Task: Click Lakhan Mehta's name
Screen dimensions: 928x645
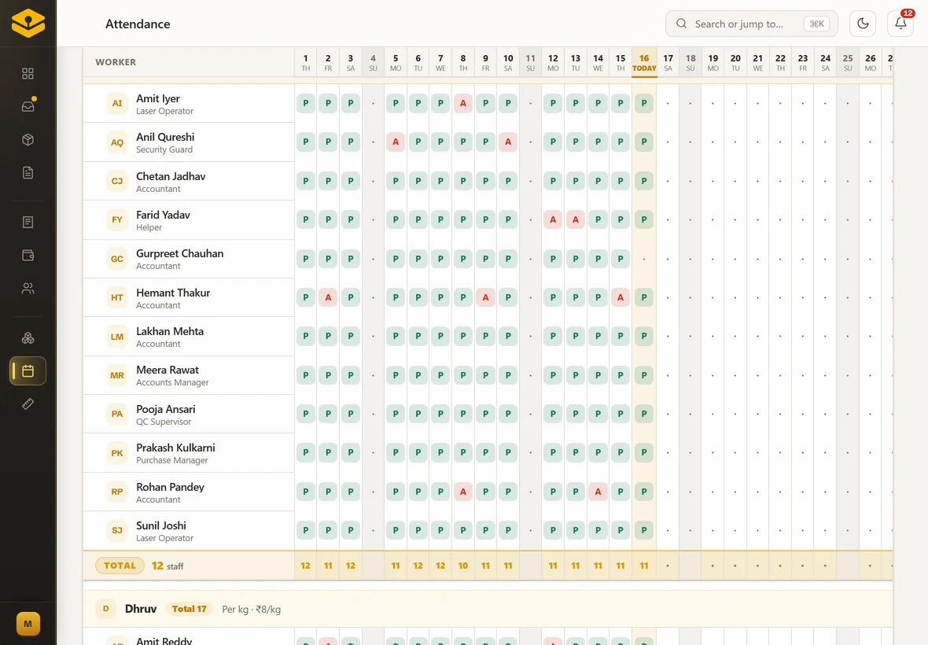Action: pos(170,331)
